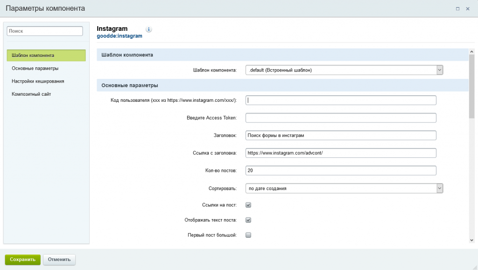Viewport: 478px width, 270px height.
Task: Click the 'Отменить' button
Action: 59,260
